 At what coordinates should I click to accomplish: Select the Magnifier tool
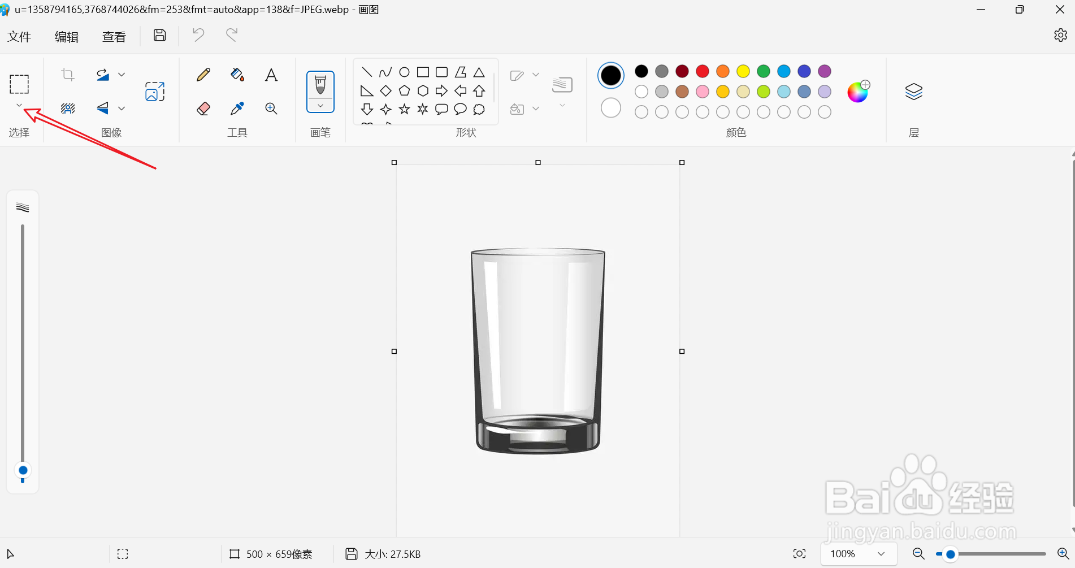271,108
